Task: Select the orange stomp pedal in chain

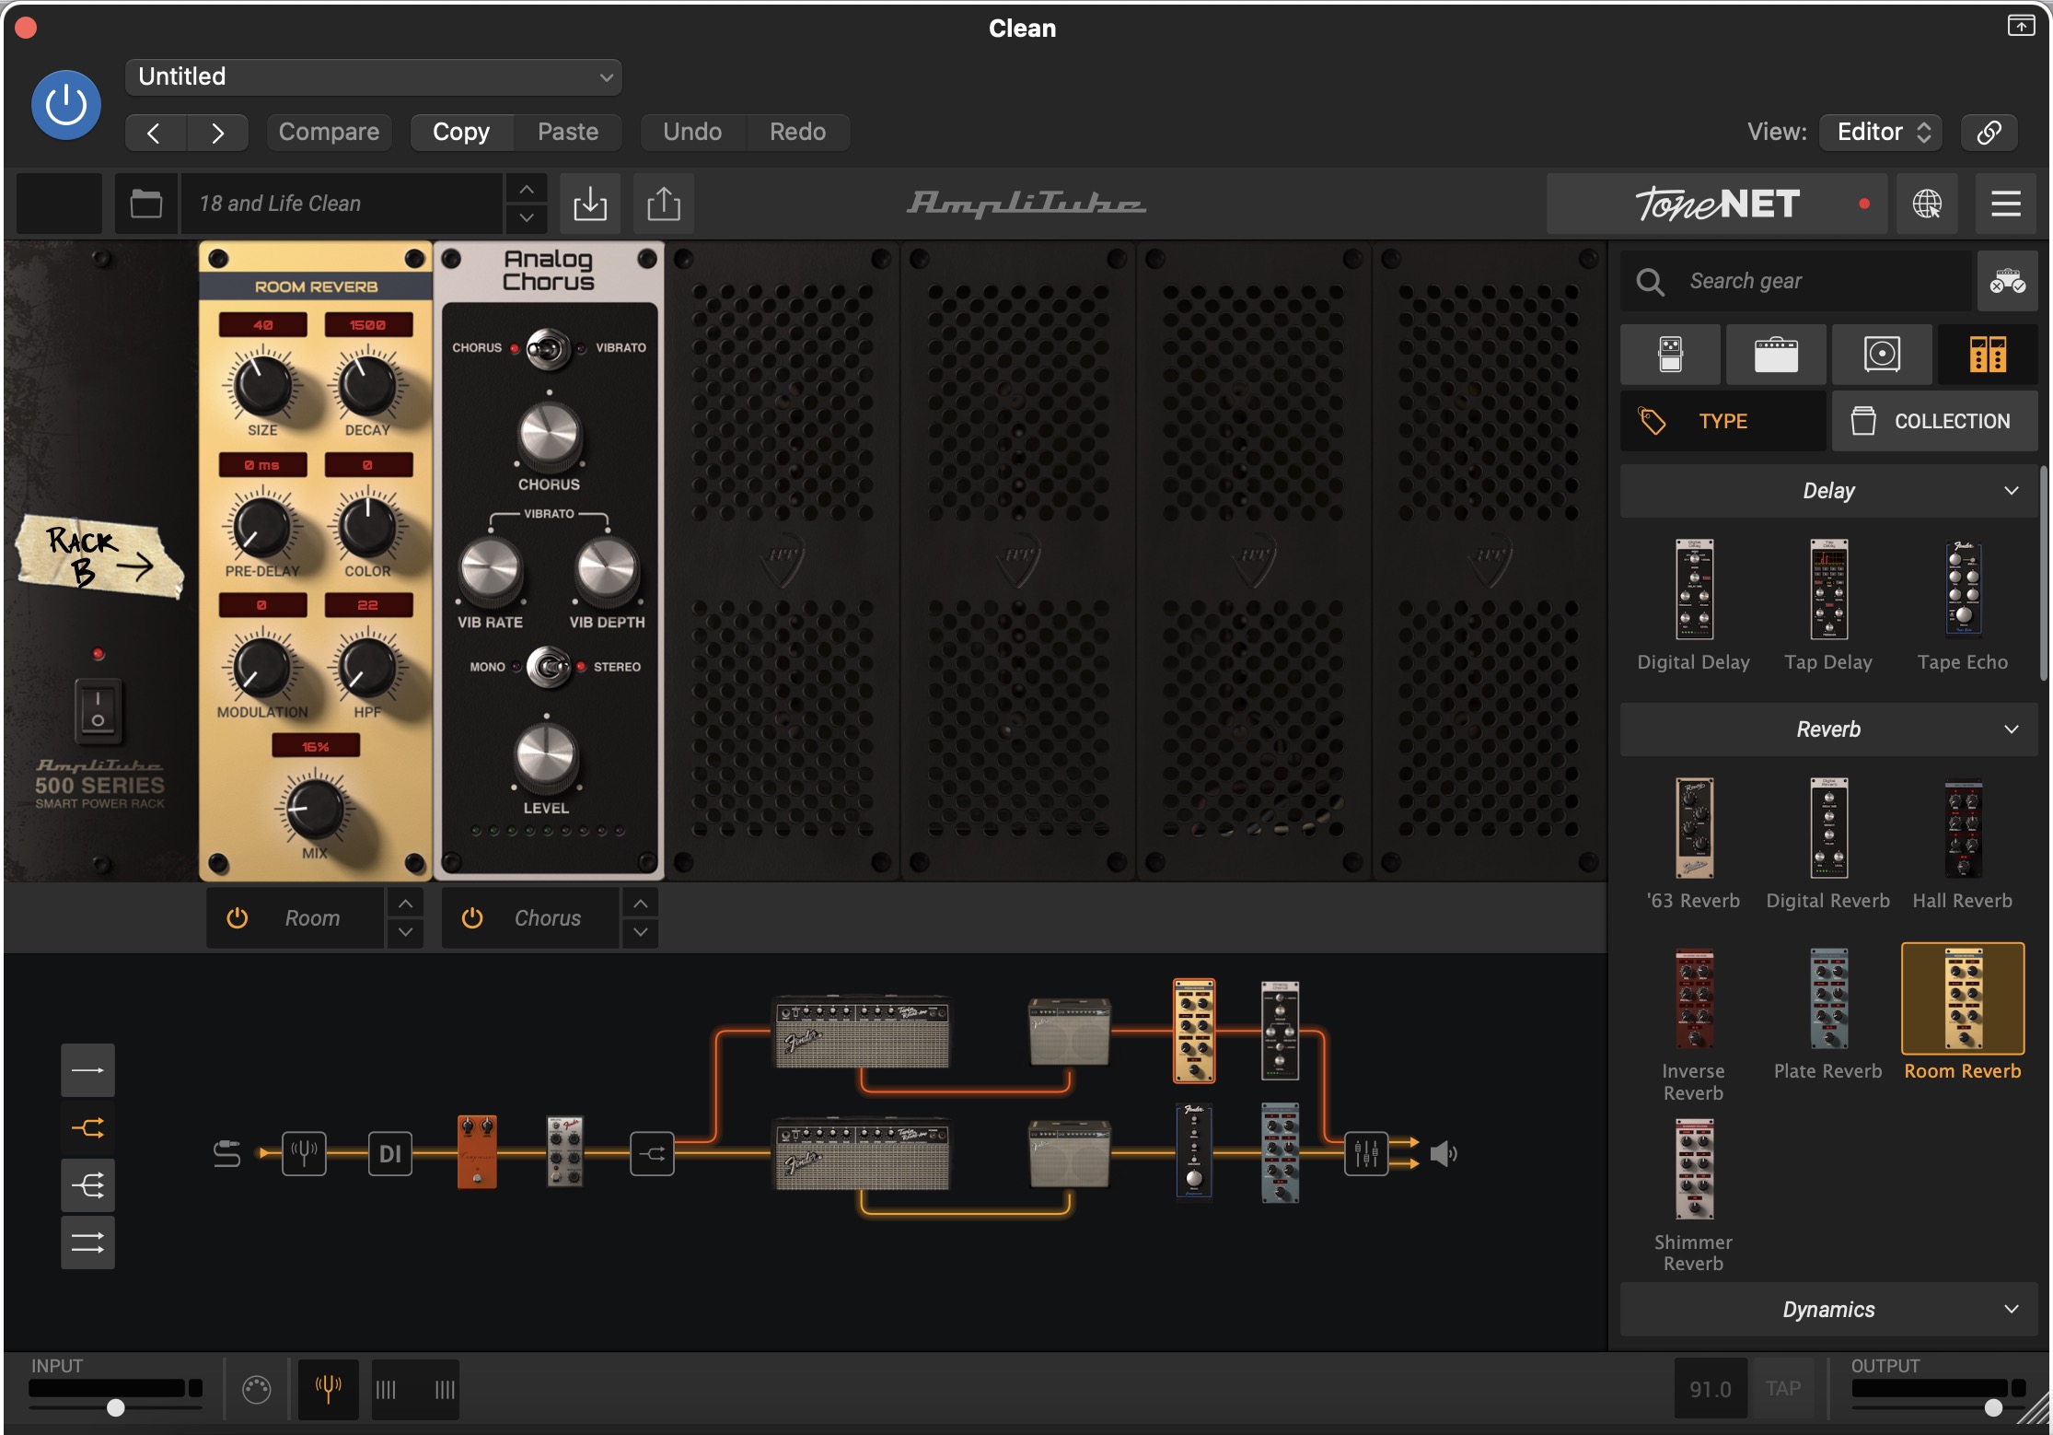Action: [477, 1151]
